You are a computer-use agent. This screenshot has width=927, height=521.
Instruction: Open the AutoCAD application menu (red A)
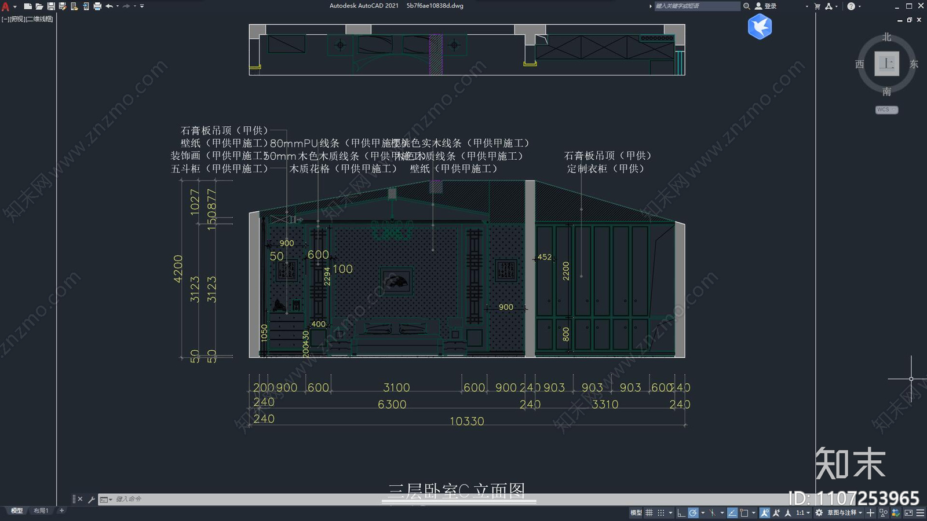(x=5, y=6)
